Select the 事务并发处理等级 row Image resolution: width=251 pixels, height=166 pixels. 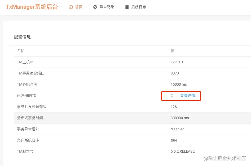pos(132,107)
